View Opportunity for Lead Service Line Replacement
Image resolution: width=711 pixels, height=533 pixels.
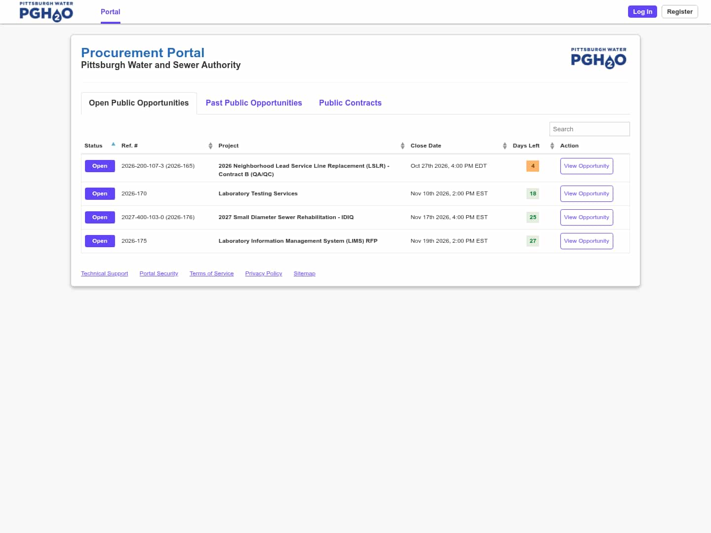pos(587,166)
